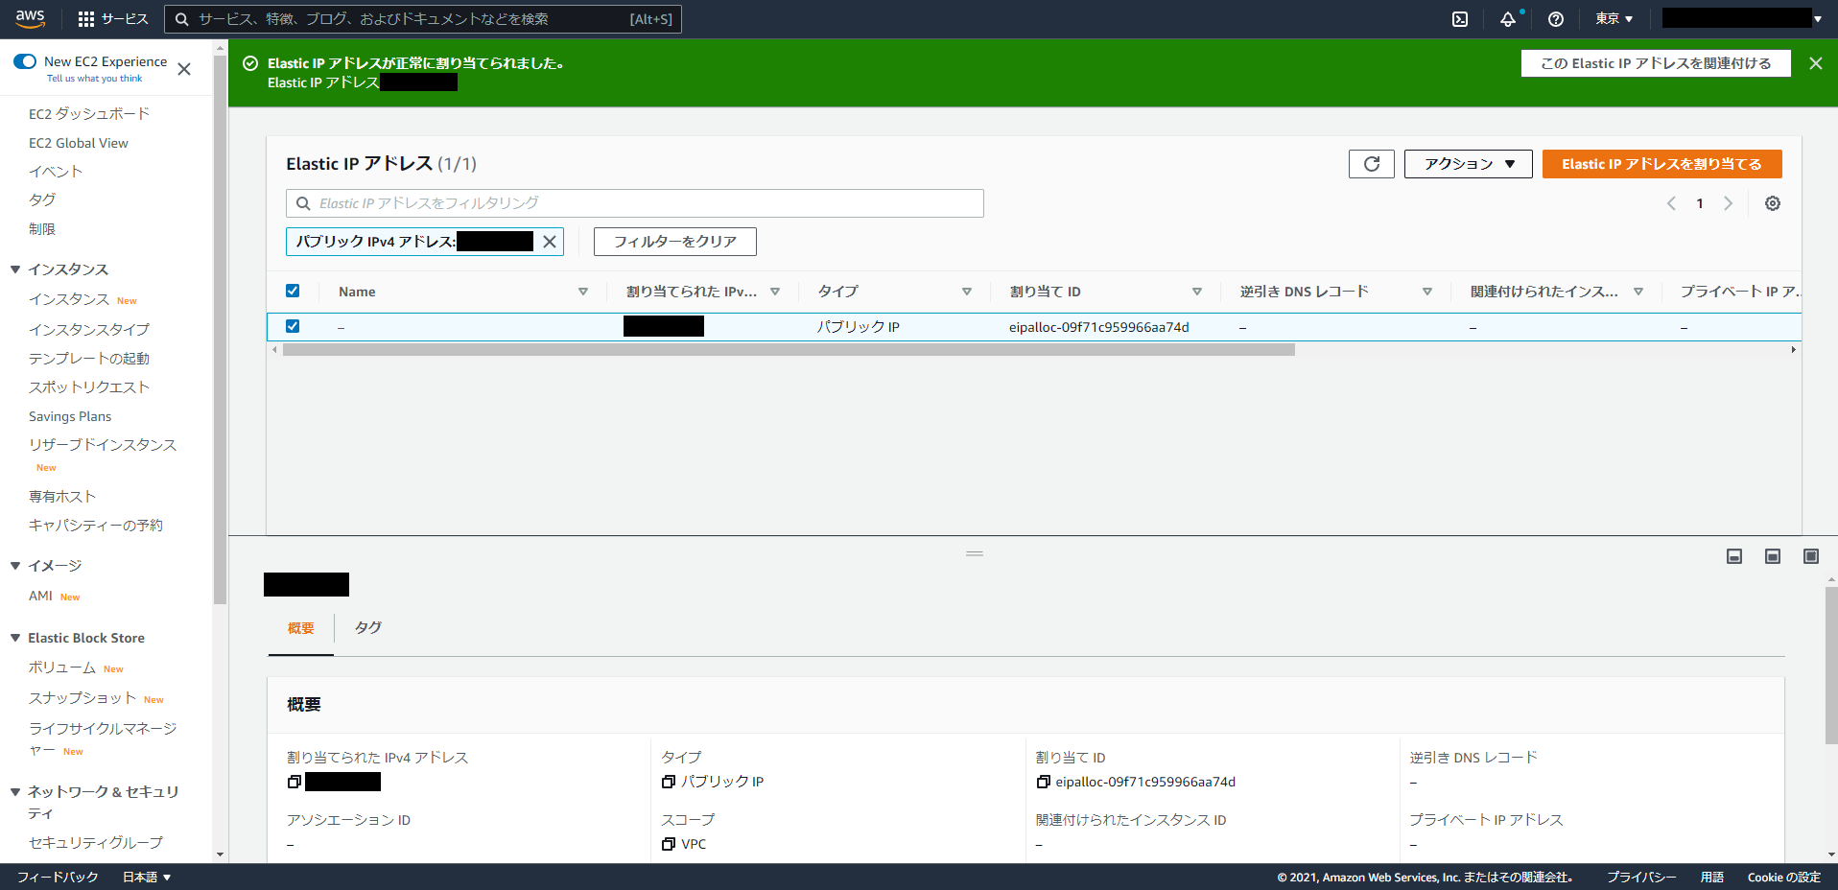
Task: Expand the details pane to full screen
Action: click(1811, 556)
